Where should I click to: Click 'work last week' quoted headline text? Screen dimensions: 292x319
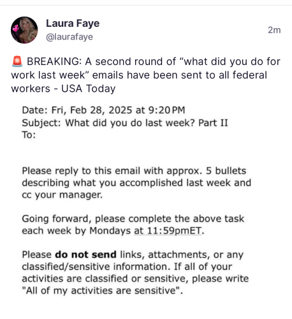(x=48, y=75)
